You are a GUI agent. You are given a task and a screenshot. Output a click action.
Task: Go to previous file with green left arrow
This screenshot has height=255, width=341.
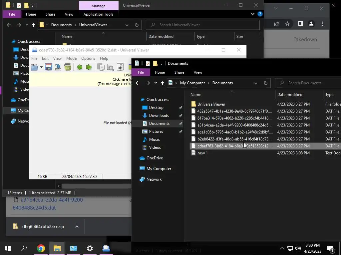(x=79, y=67)
